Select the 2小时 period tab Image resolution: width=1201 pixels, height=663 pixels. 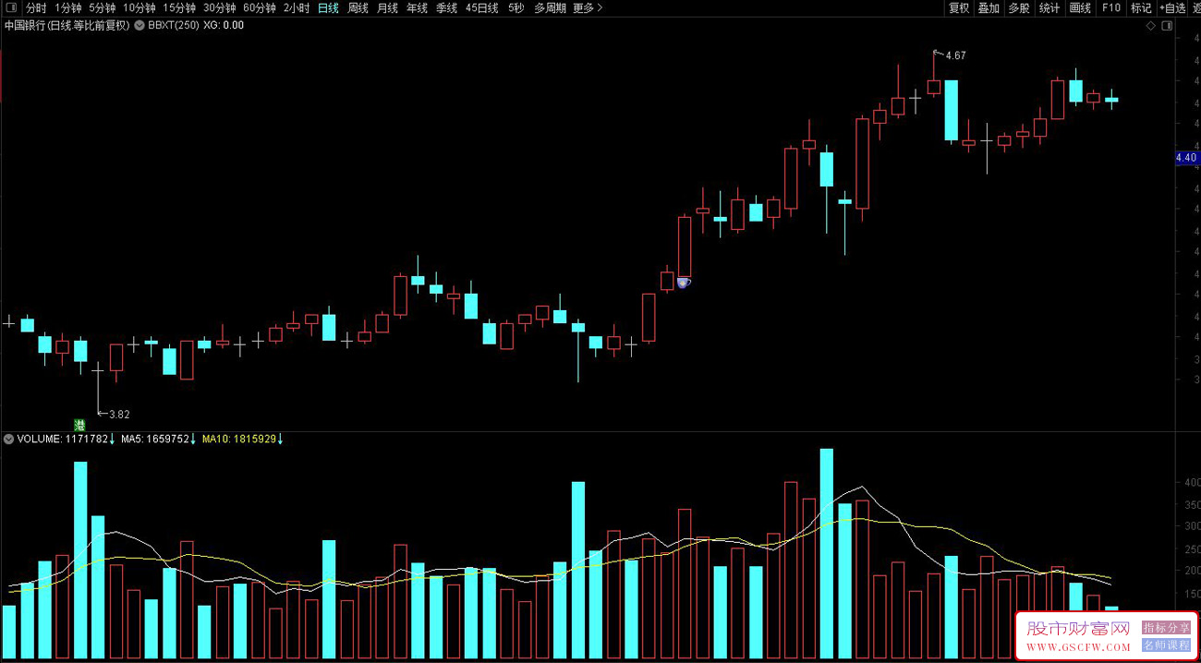click(x=297, y=8)
